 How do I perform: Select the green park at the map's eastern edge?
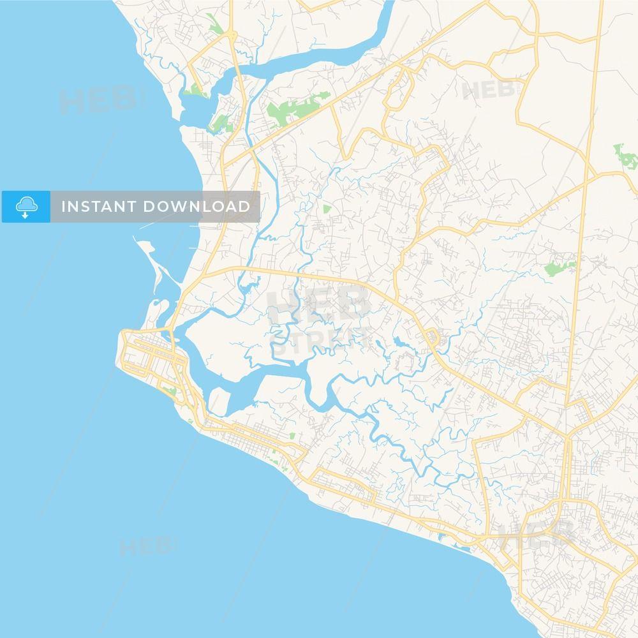[x=627, y=156]
